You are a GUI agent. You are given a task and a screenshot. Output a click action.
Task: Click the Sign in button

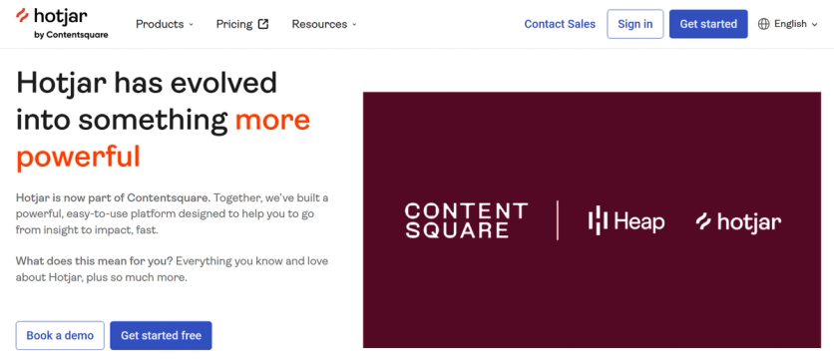click(x=635, y=24)
